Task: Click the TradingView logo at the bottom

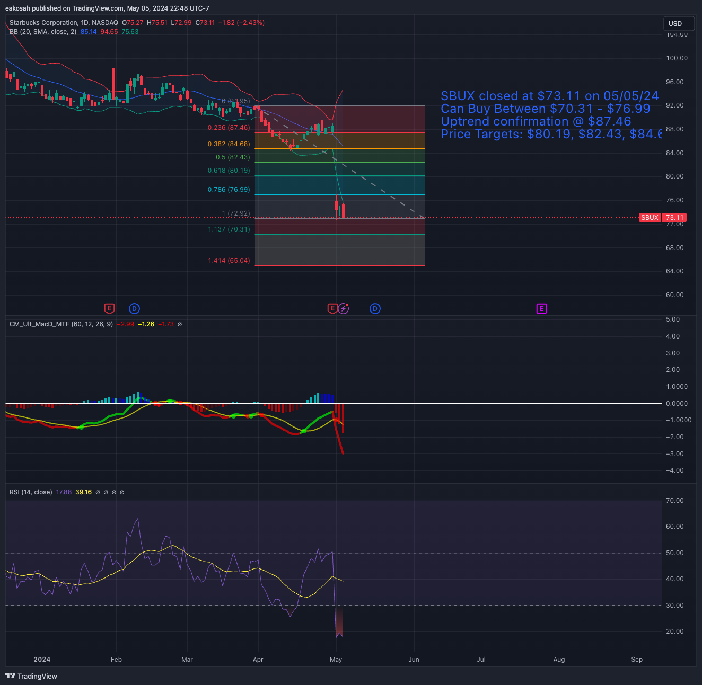Action: pos(31,676)
